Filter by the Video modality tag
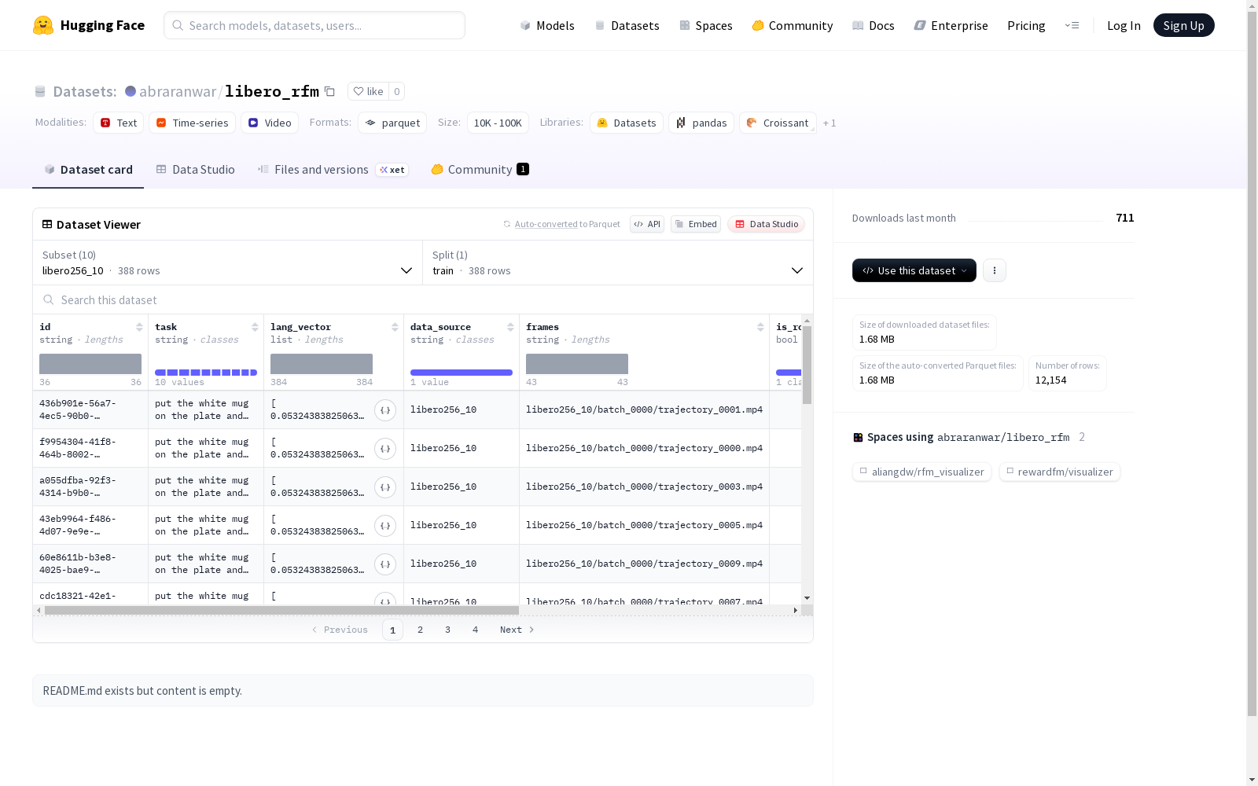1258x786 pixels. pos(270,123)
